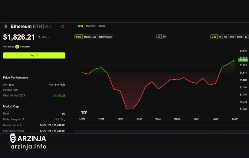This screenshot has width=249, height=158.
Task: Click the $1,826.21 price value
Action: (19, 37)
